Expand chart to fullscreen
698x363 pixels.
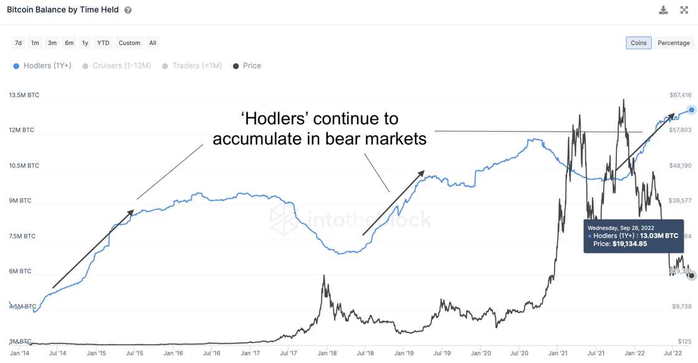(x=684, y=10)
